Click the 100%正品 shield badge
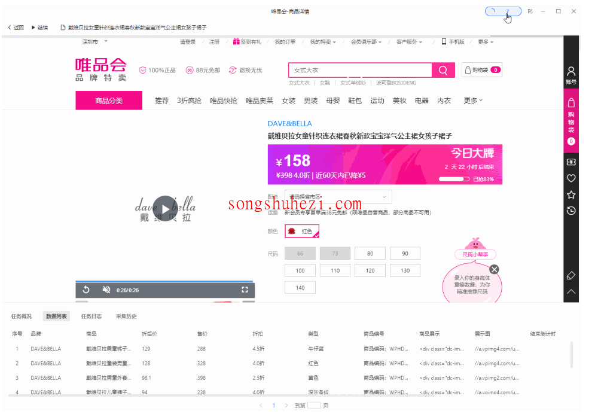 click(x=157, y=70)
